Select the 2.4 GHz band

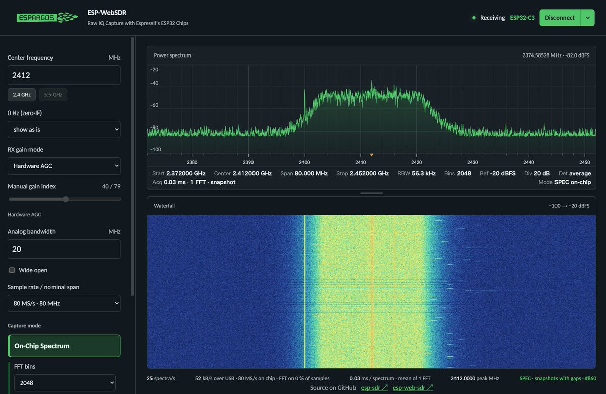pyautogui.click(x=22, y=94)
